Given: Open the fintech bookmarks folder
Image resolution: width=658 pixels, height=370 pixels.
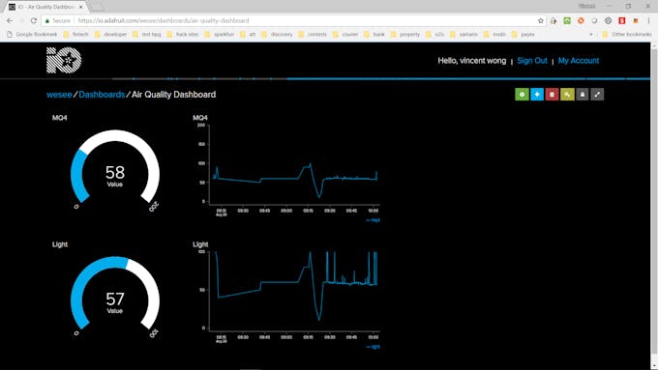Looking at the screenshot, I should (x=75, y=35).
